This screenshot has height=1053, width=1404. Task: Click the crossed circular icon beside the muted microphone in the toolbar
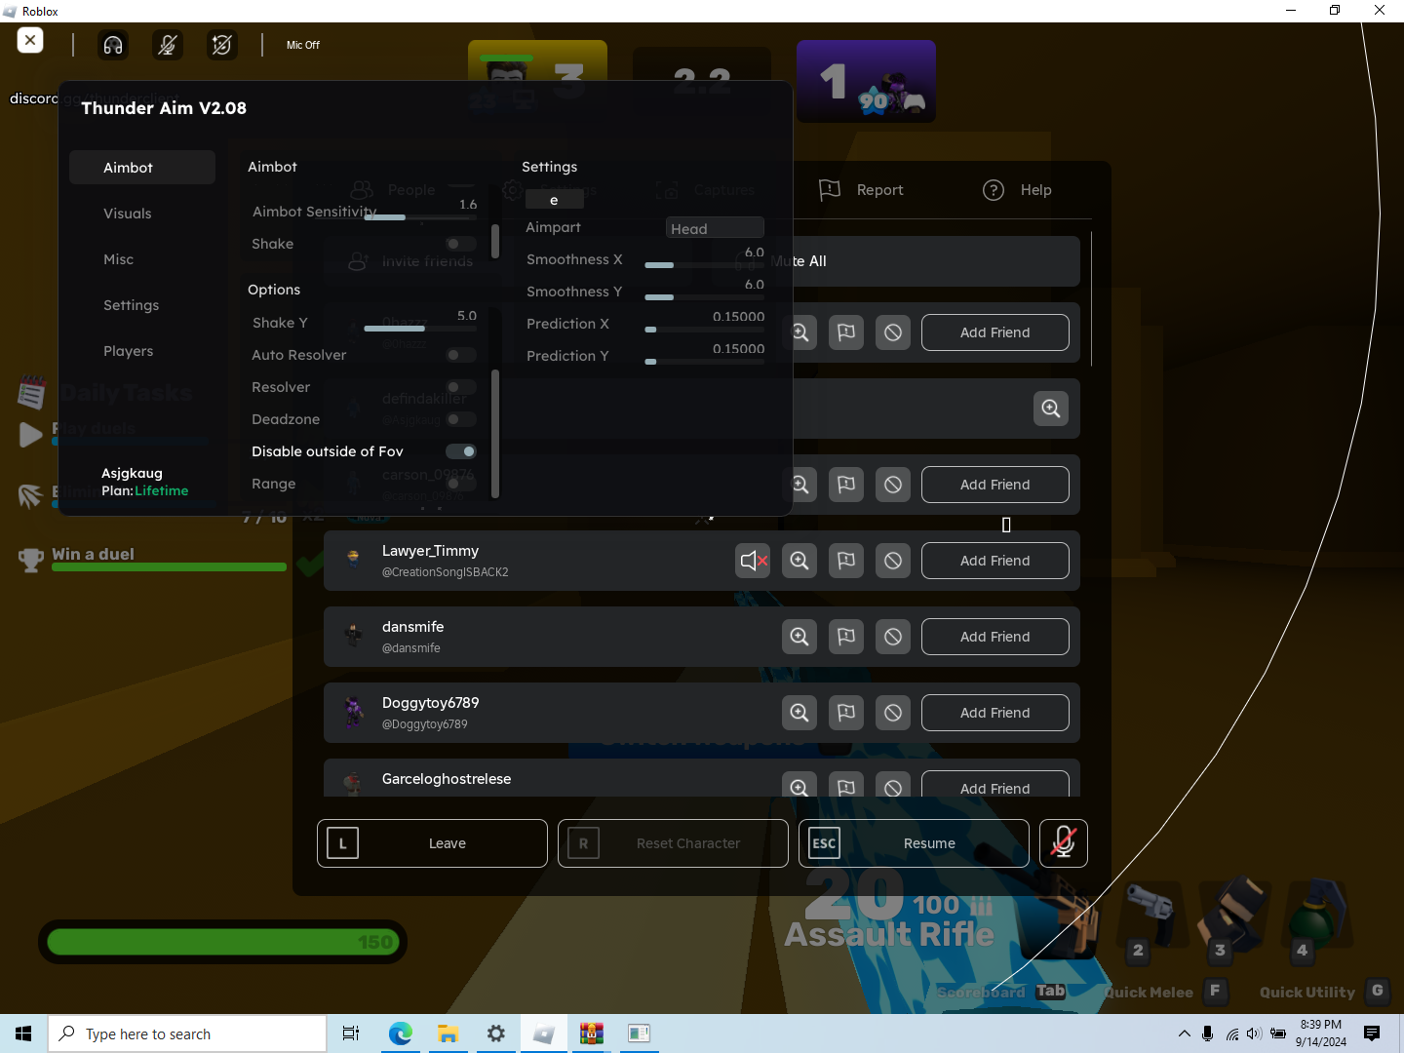222,45
